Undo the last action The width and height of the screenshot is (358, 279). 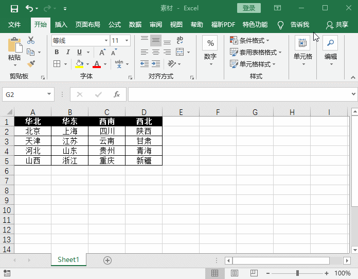[x=29, y=8]
